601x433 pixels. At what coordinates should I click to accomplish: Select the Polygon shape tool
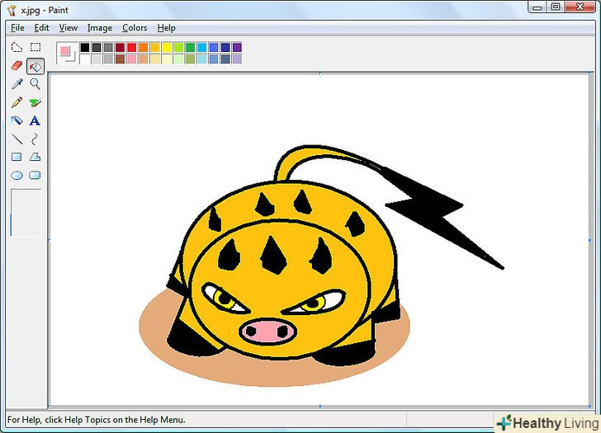[x=35, y=157]
